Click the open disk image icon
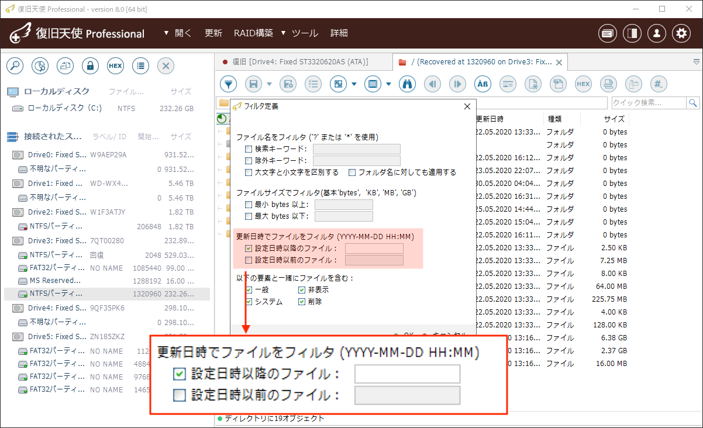The width and height of the screenshot is (703, 428). click(65, 65)
